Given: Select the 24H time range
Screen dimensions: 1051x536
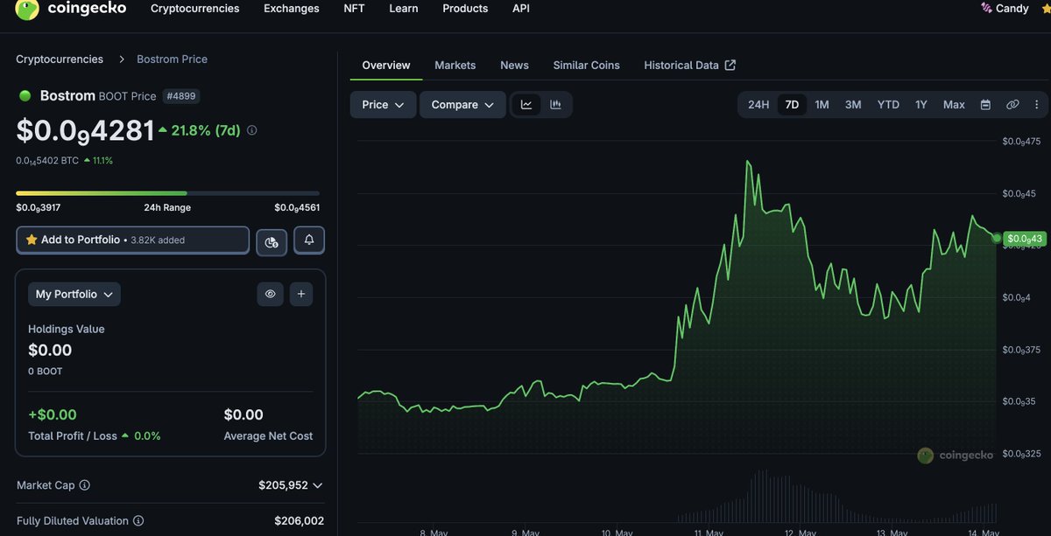Looking at the screenshot, I should [758, 105].
